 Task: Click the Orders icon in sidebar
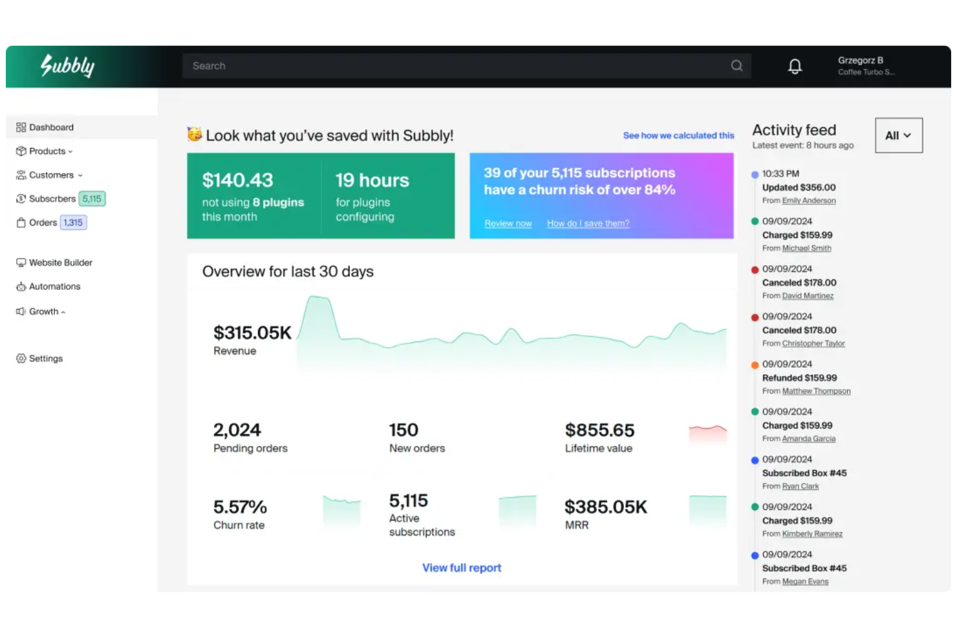(20, 222)
